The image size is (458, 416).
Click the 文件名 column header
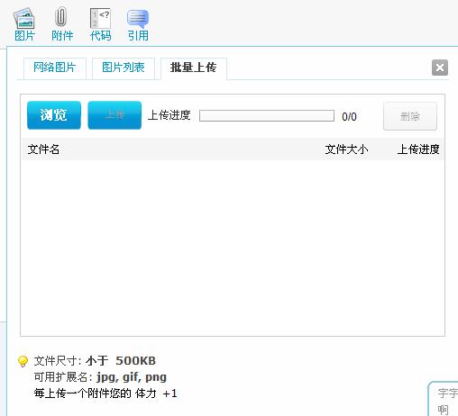pos(43,149)
